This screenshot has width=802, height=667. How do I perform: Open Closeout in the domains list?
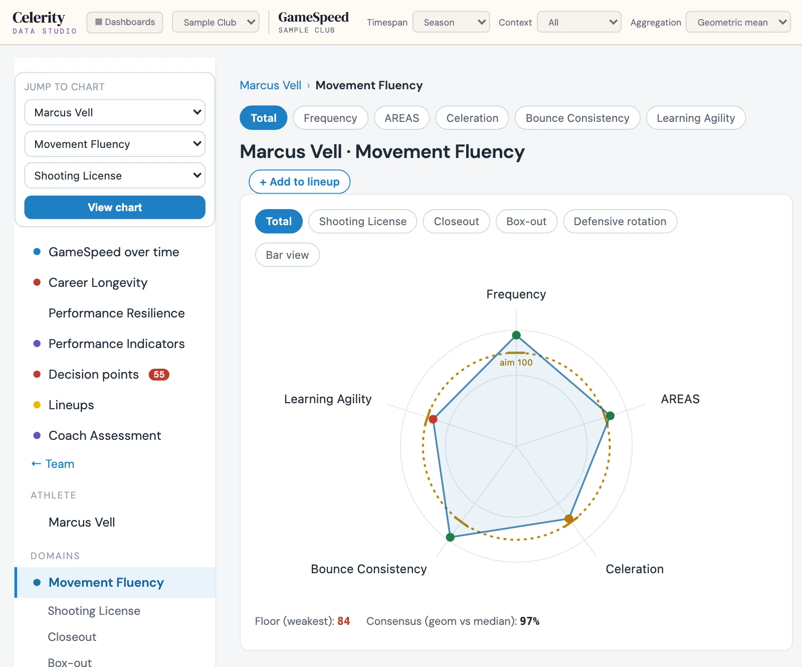coord(72,637)
